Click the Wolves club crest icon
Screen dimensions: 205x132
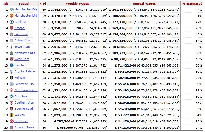11,115
